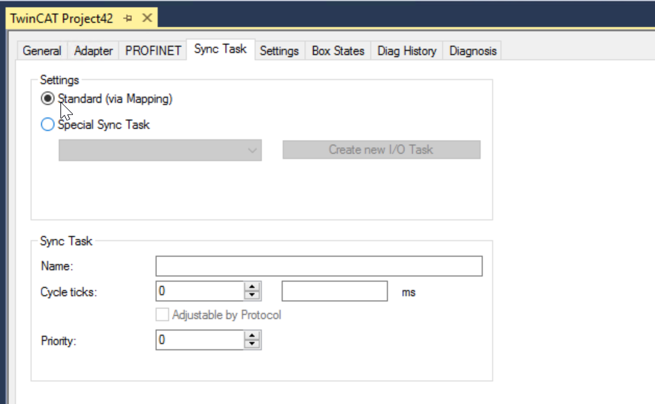The width and height of the screenshot is (655, 404).
Task: Decrease Priority with down arrow
Action: pos(252,344)
